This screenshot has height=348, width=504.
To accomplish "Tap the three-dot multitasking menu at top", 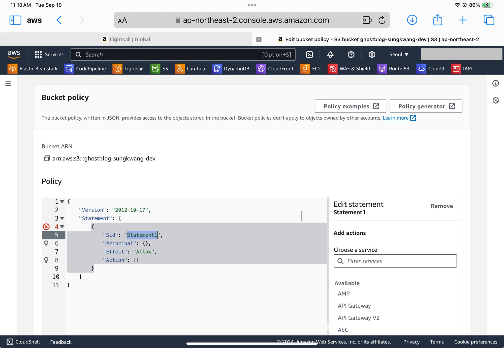I will [252, 5].
